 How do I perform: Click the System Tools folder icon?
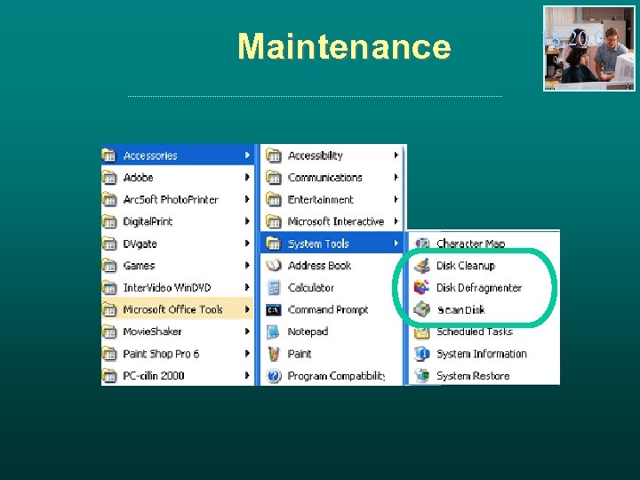coord(274,244)
